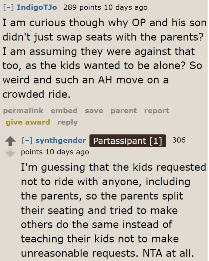Screen dimensions: 209x261
Task: Click the permalink icon link
Action: 23,111
